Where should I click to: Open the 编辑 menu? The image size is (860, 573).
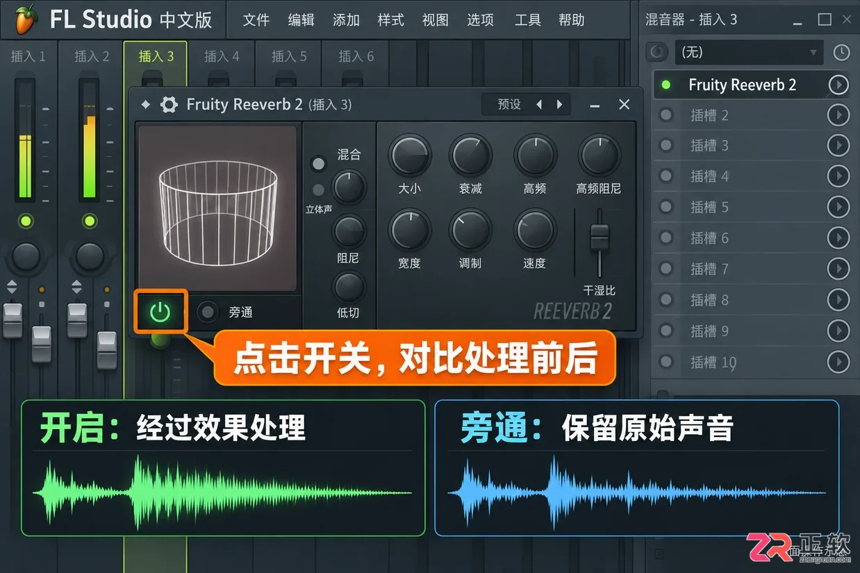pos(301,20)
